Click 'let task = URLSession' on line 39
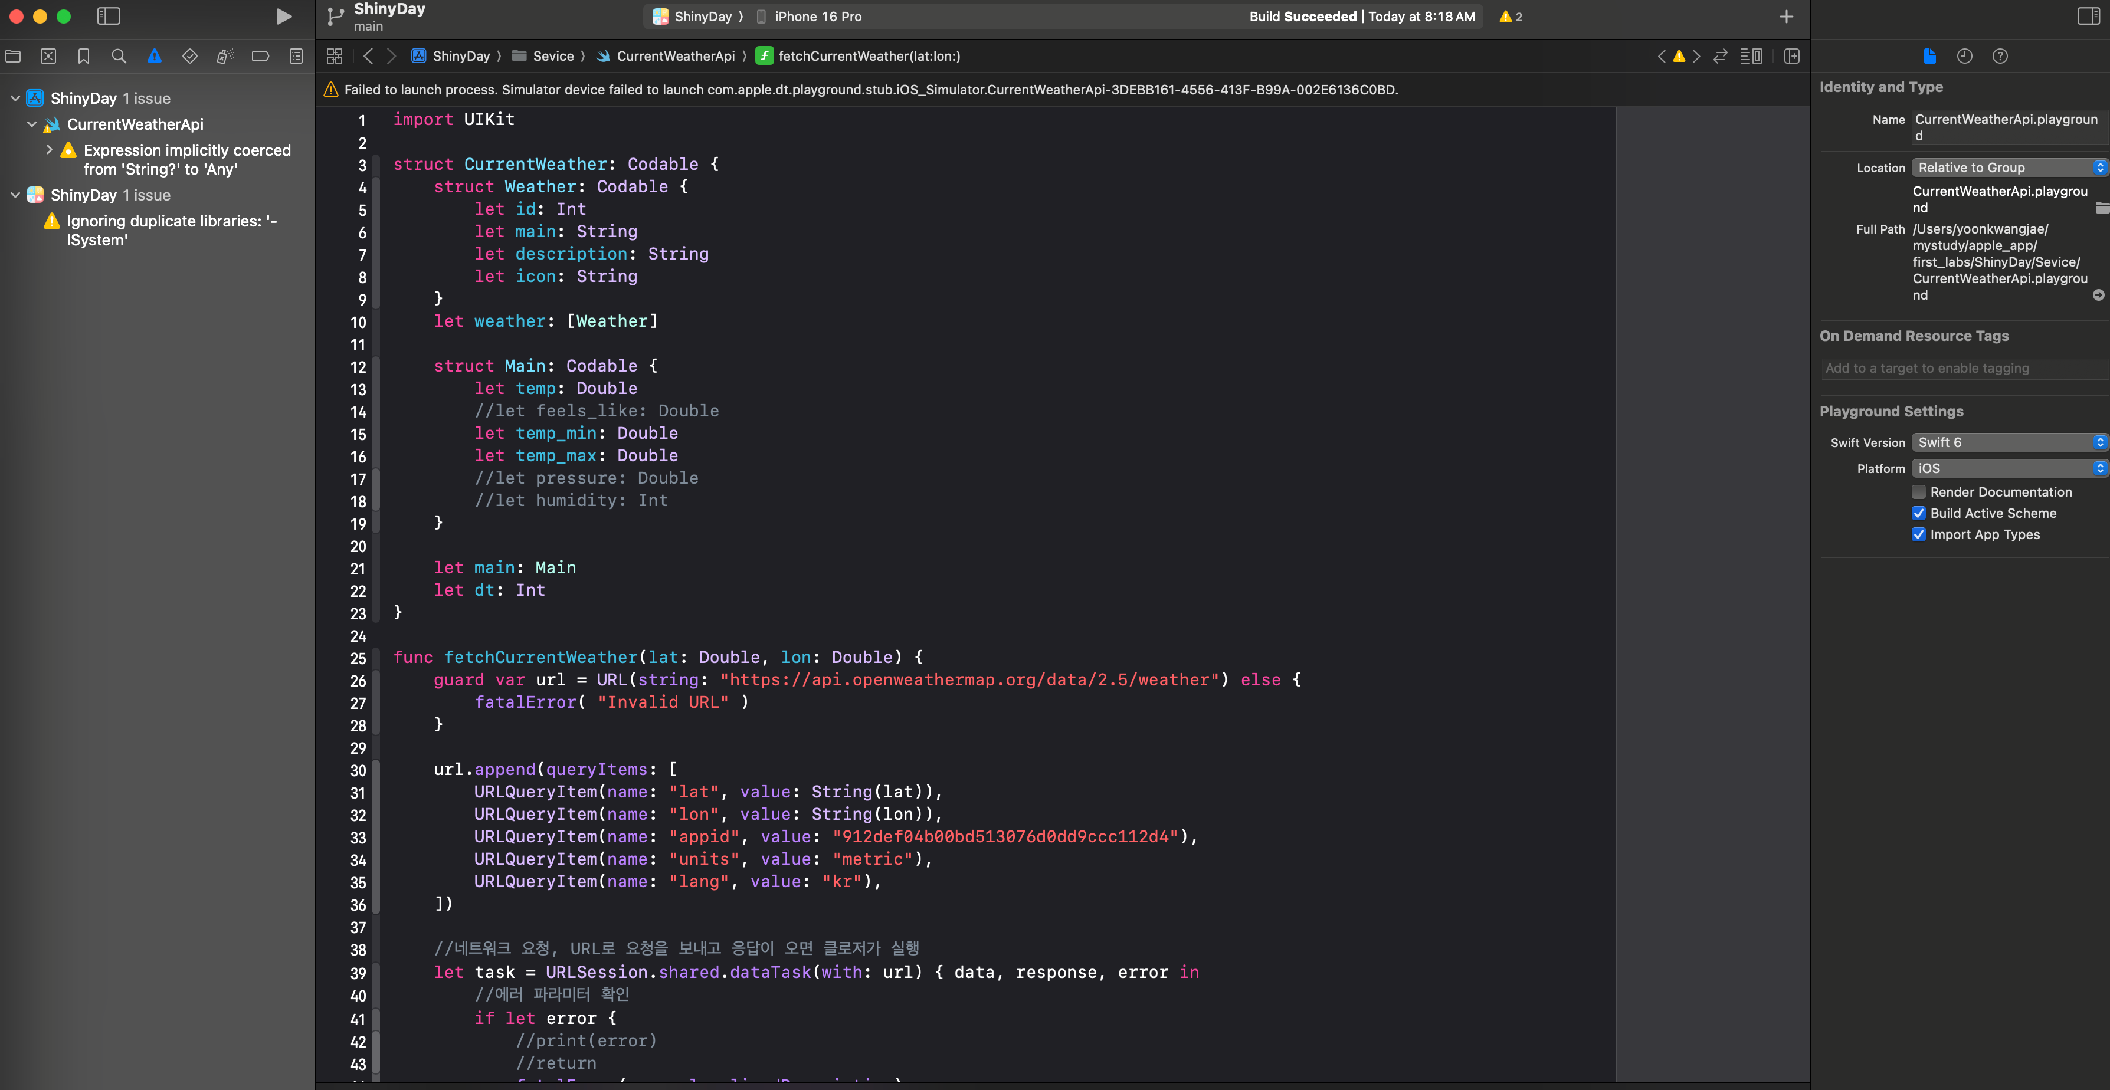The height and width of the screenshot is (1090, 2110). click(540, 972)
